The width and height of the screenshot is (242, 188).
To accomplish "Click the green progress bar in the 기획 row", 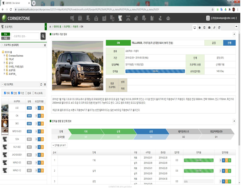I will point(199,160).
